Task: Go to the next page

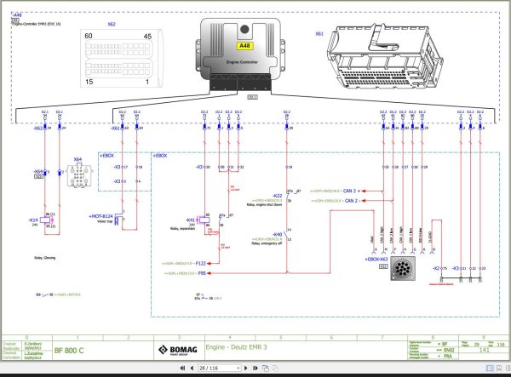Action: point(246,368)
